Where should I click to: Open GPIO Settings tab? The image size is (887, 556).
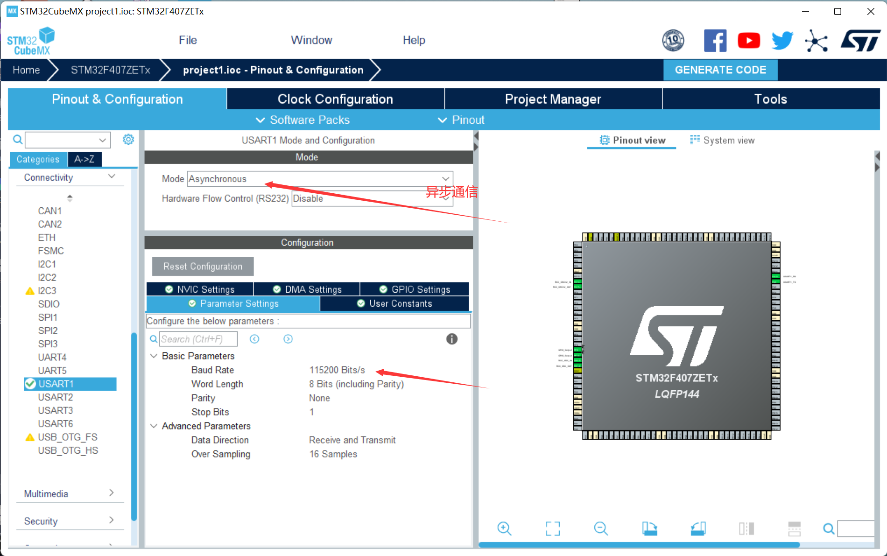pos(415,289)
